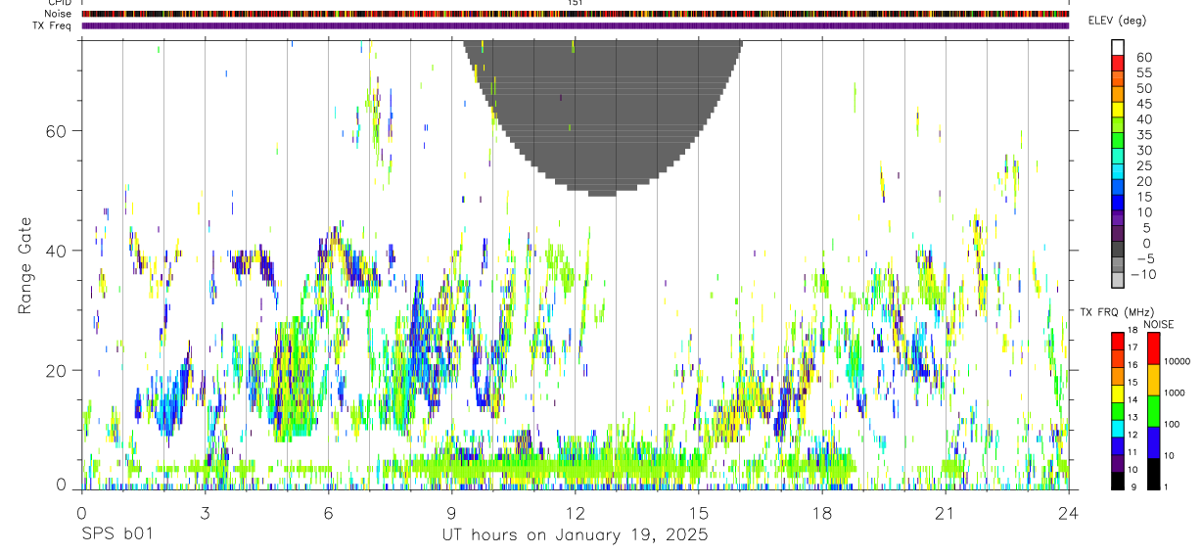Click 'UT hours on January 19, 2025' axis title
This screenshot has width=1202, height=555.
(x=575, y=535)
